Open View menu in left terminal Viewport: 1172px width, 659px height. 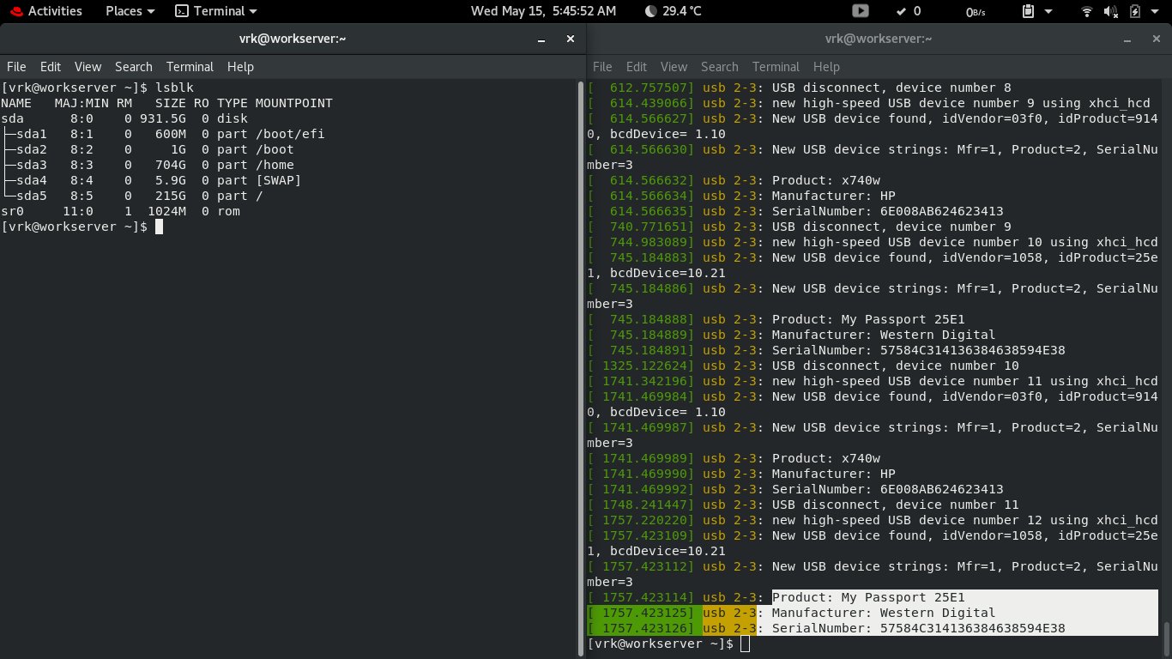tap(88, 66)
